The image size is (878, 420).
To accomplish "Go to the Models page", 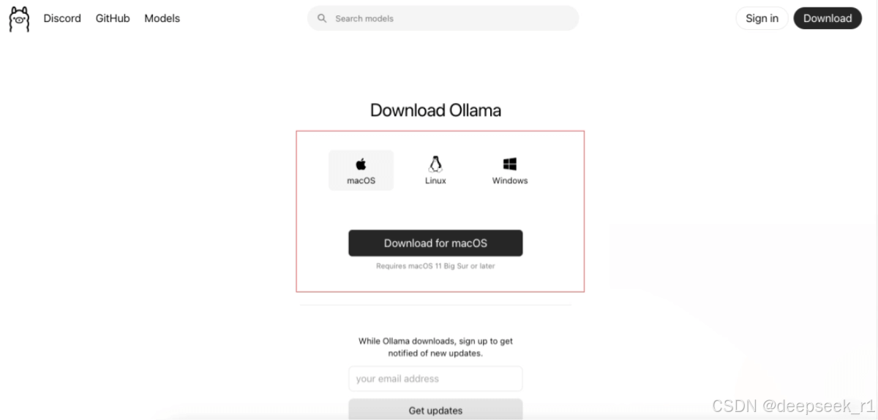I will click(x=162, y=18).
